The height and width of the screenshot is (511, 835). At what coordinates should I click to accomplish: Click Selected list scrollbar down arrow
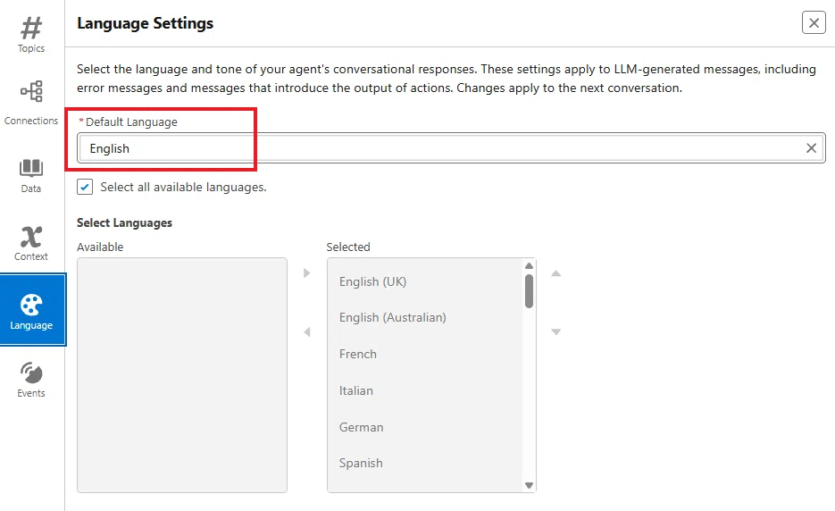529,485
